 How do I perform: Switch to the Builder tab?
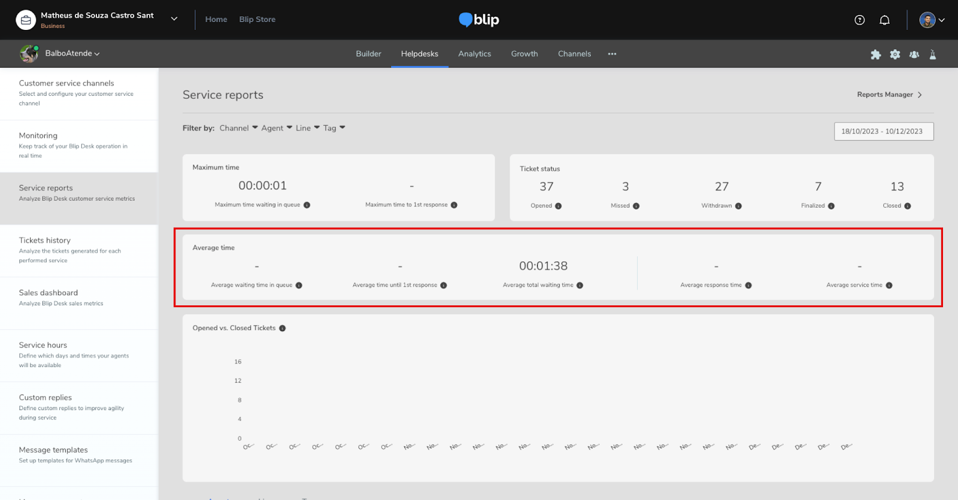pos(368,54)
